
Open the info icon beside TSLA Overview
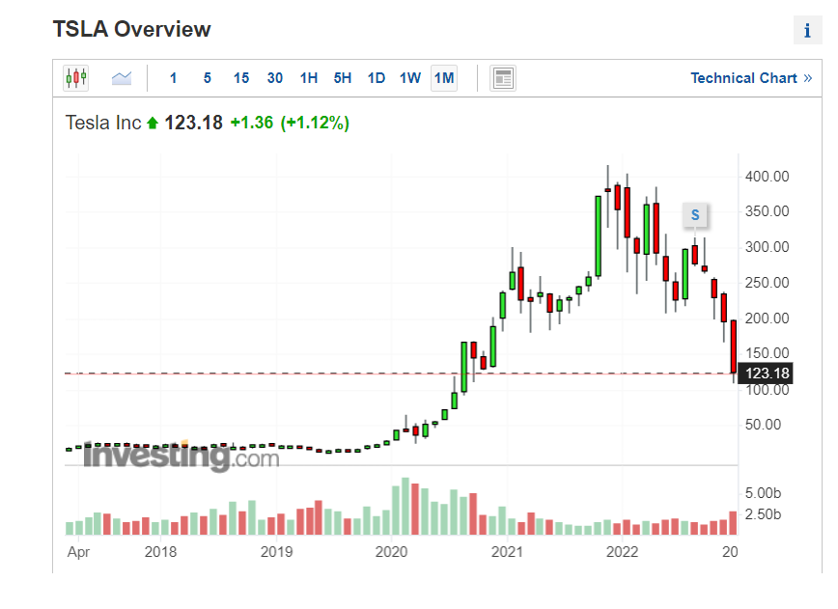click(x=806, y=31)
